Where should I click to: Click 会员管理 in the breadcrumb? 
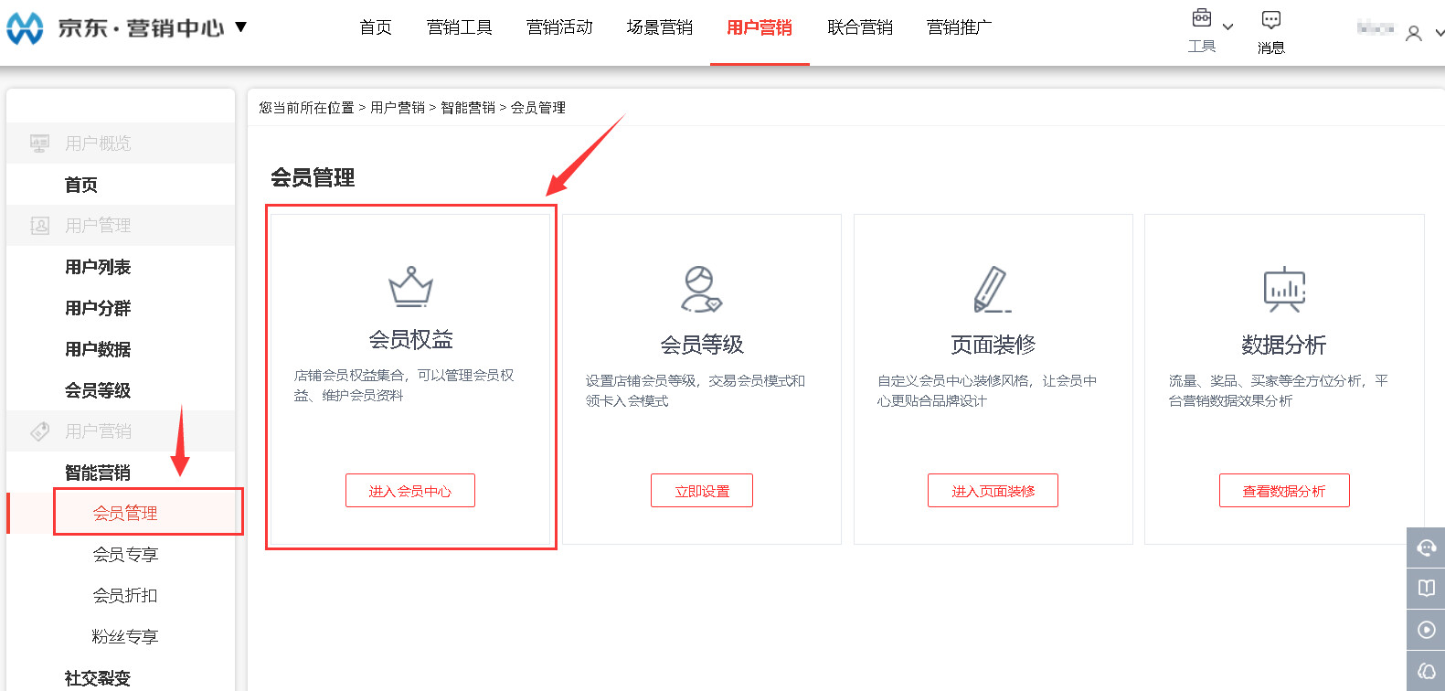538,108
